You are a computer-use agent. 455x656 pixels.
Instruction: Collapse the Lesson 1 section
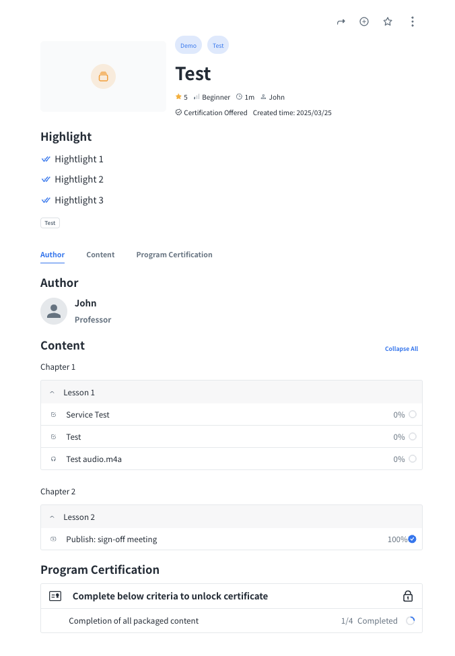[52, 393]
